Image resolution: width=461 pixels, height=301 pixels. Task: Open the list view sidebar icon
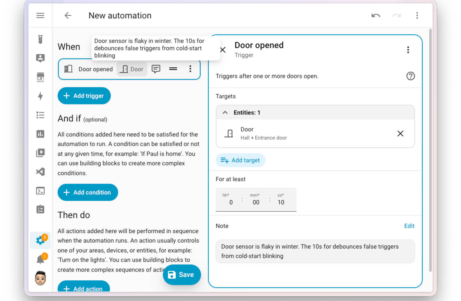[x=40, y=115]
